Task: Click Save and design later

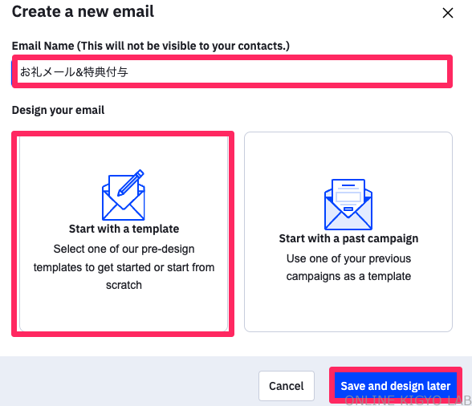Action: (396, 386)
